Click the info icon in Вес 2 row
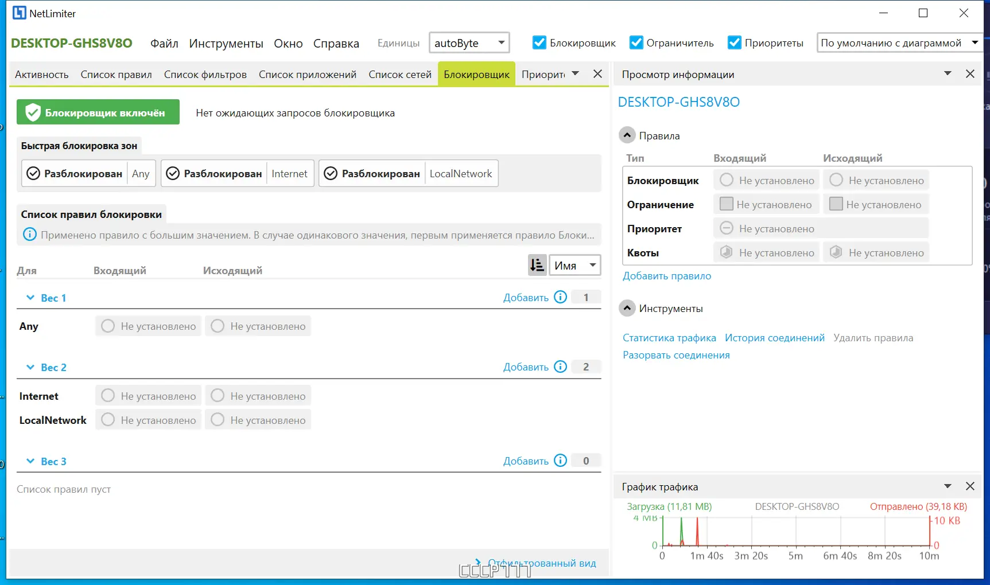Screen dimensions: 990x585 (561, 366)
